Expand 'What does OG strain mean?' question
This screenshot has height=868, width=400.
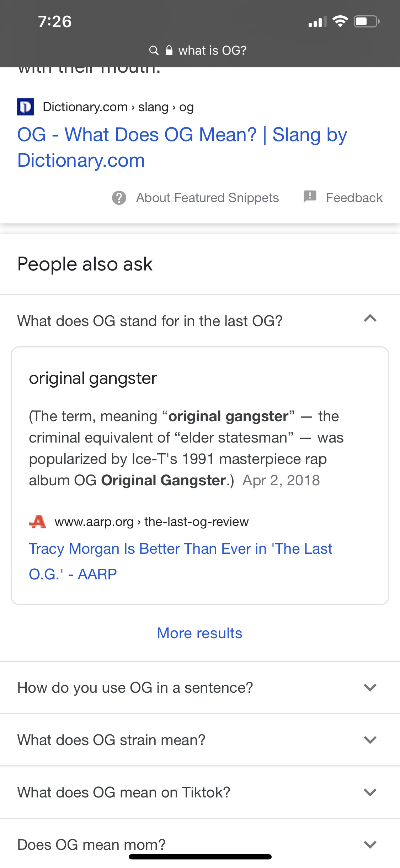point(200,740)
